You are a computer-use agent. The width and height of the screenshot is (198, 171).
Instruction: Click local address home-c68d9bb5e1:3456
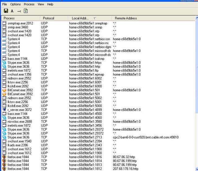pos(85,125)
